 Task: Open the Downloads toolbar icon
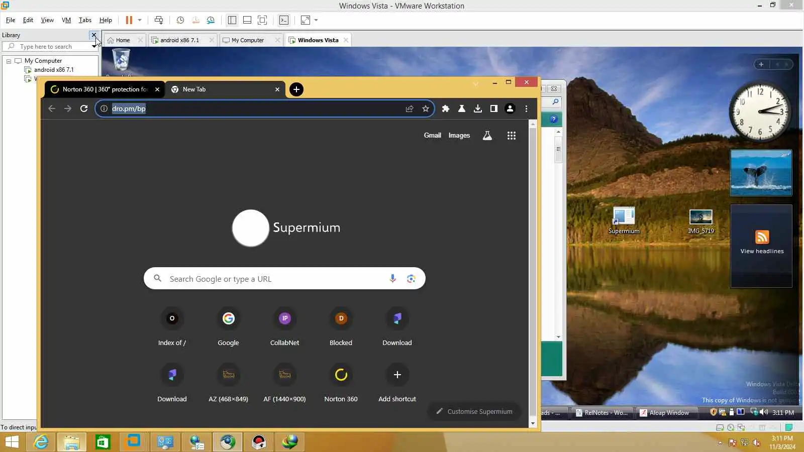pyautogui.click(x=478, y=108)
